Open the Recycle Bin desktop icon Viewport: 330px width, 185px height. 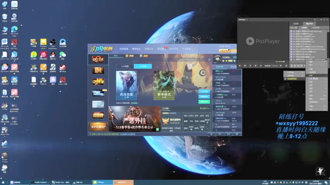pos(5,18)
